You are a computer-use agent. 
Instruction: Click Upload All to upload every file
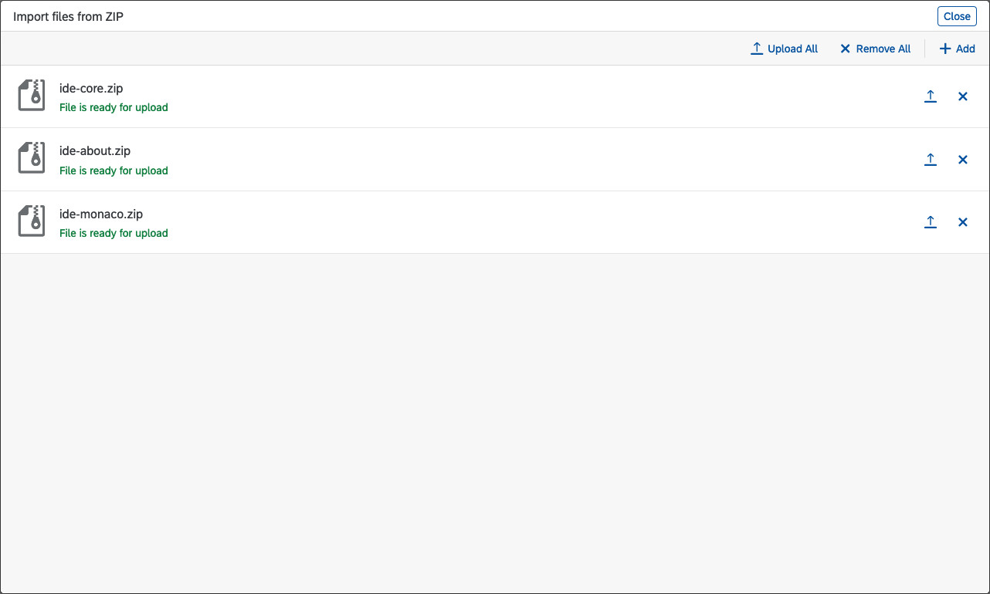pos(792,49)
